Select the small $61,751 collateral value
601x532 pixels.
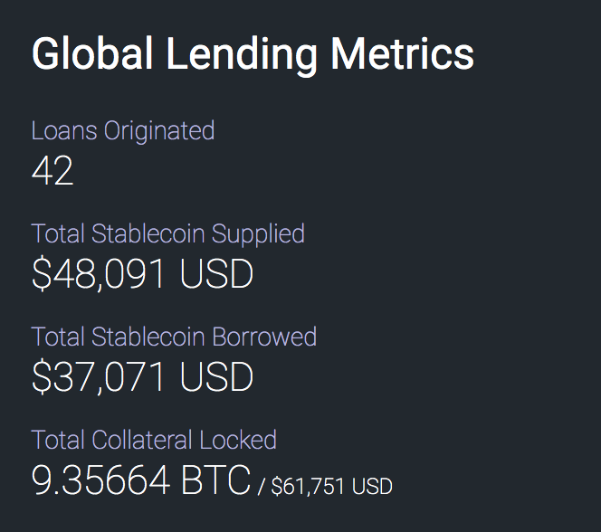point(308,486)
